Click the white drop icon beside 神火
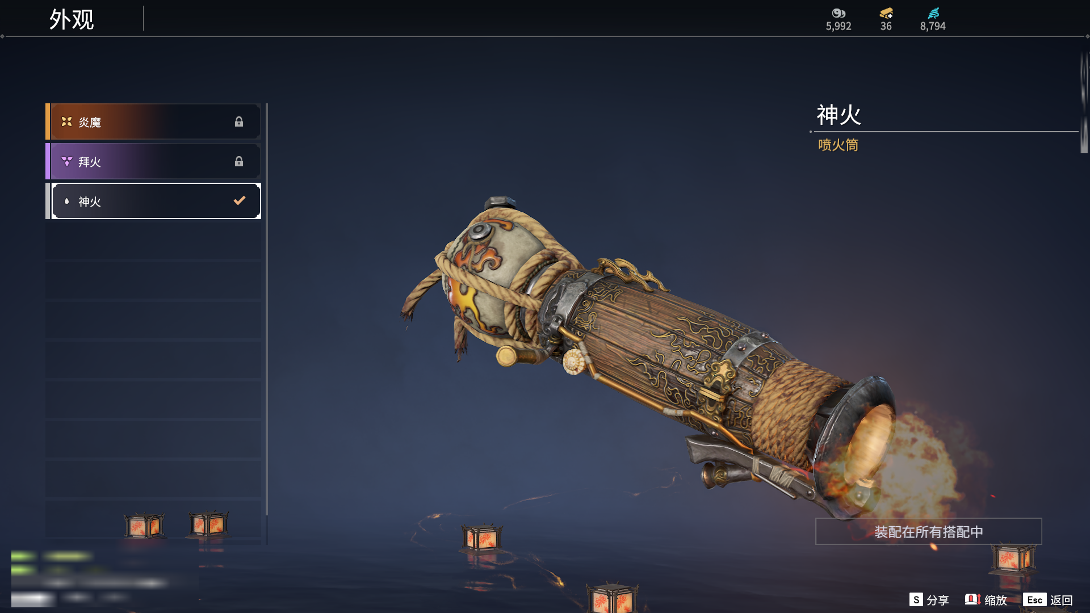 tap(66, 201)
